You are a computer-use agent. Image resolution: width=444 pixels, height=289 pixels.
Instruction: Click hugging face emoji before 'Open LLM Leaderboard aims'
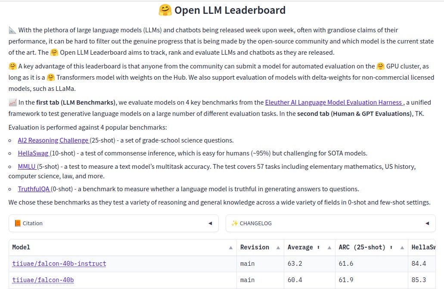pos(54,53)
